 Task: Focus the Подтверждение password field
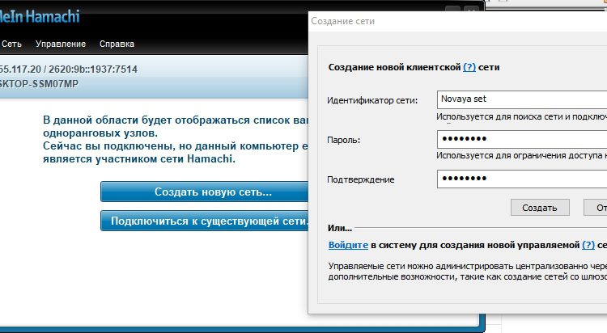coord(522,179)
